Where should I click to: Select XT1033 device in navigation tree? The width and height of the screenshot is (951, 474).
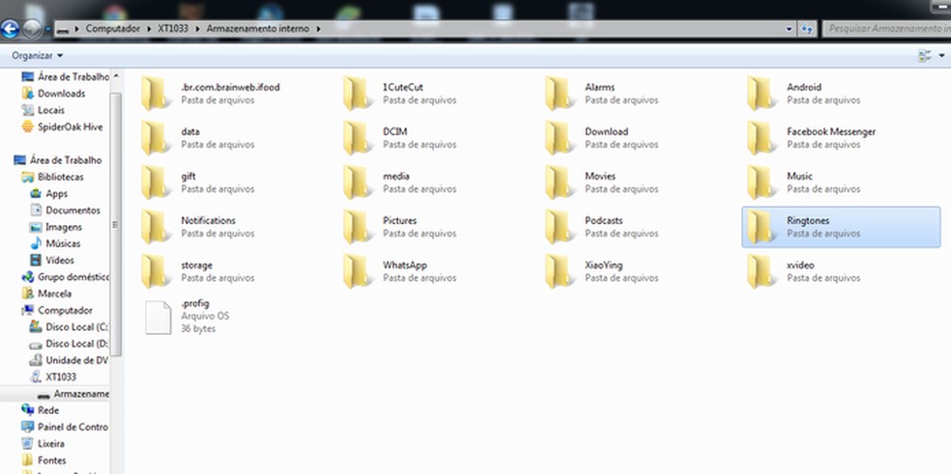point(53,377)
